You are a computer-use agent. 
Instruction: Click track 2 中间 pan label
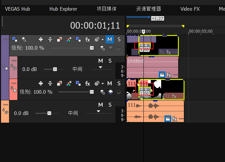(x=77, y=69)
